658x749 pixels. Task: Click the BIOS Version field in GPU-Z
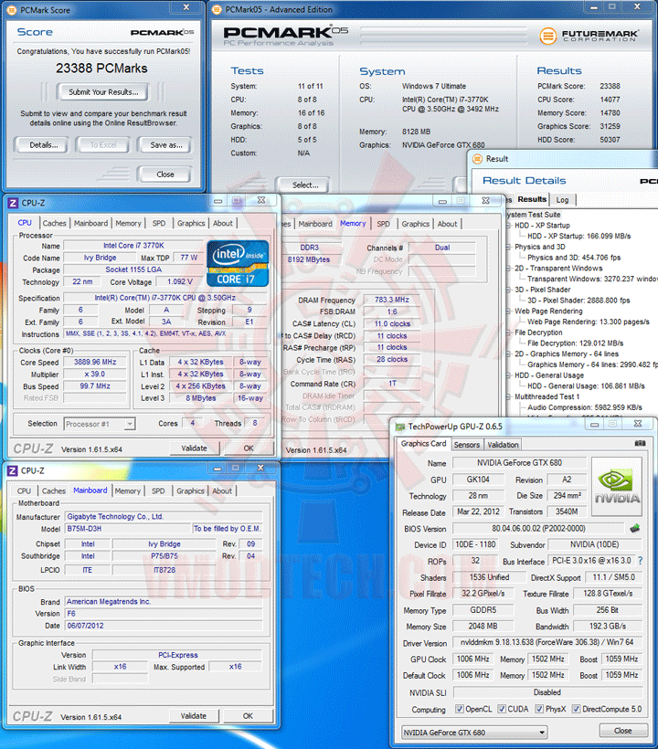(x=538, y=528)
